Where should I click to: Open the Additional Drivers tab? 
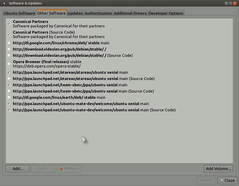(130, 13)
